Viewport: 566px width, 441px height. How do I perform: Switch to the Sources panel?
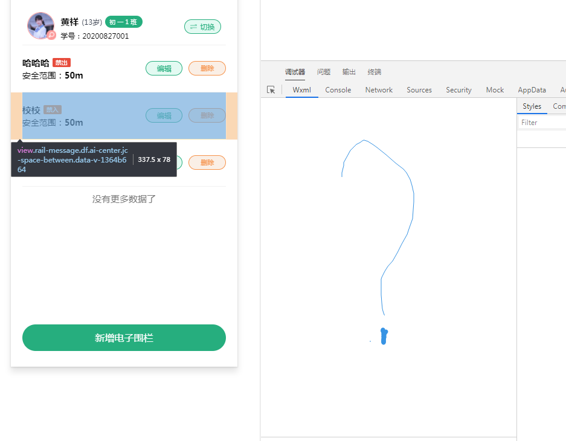(419, 90)
